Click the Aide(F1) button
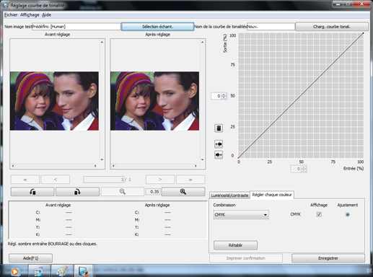The image size is (373, 277). pyautogui.click(x=30, y=258)
